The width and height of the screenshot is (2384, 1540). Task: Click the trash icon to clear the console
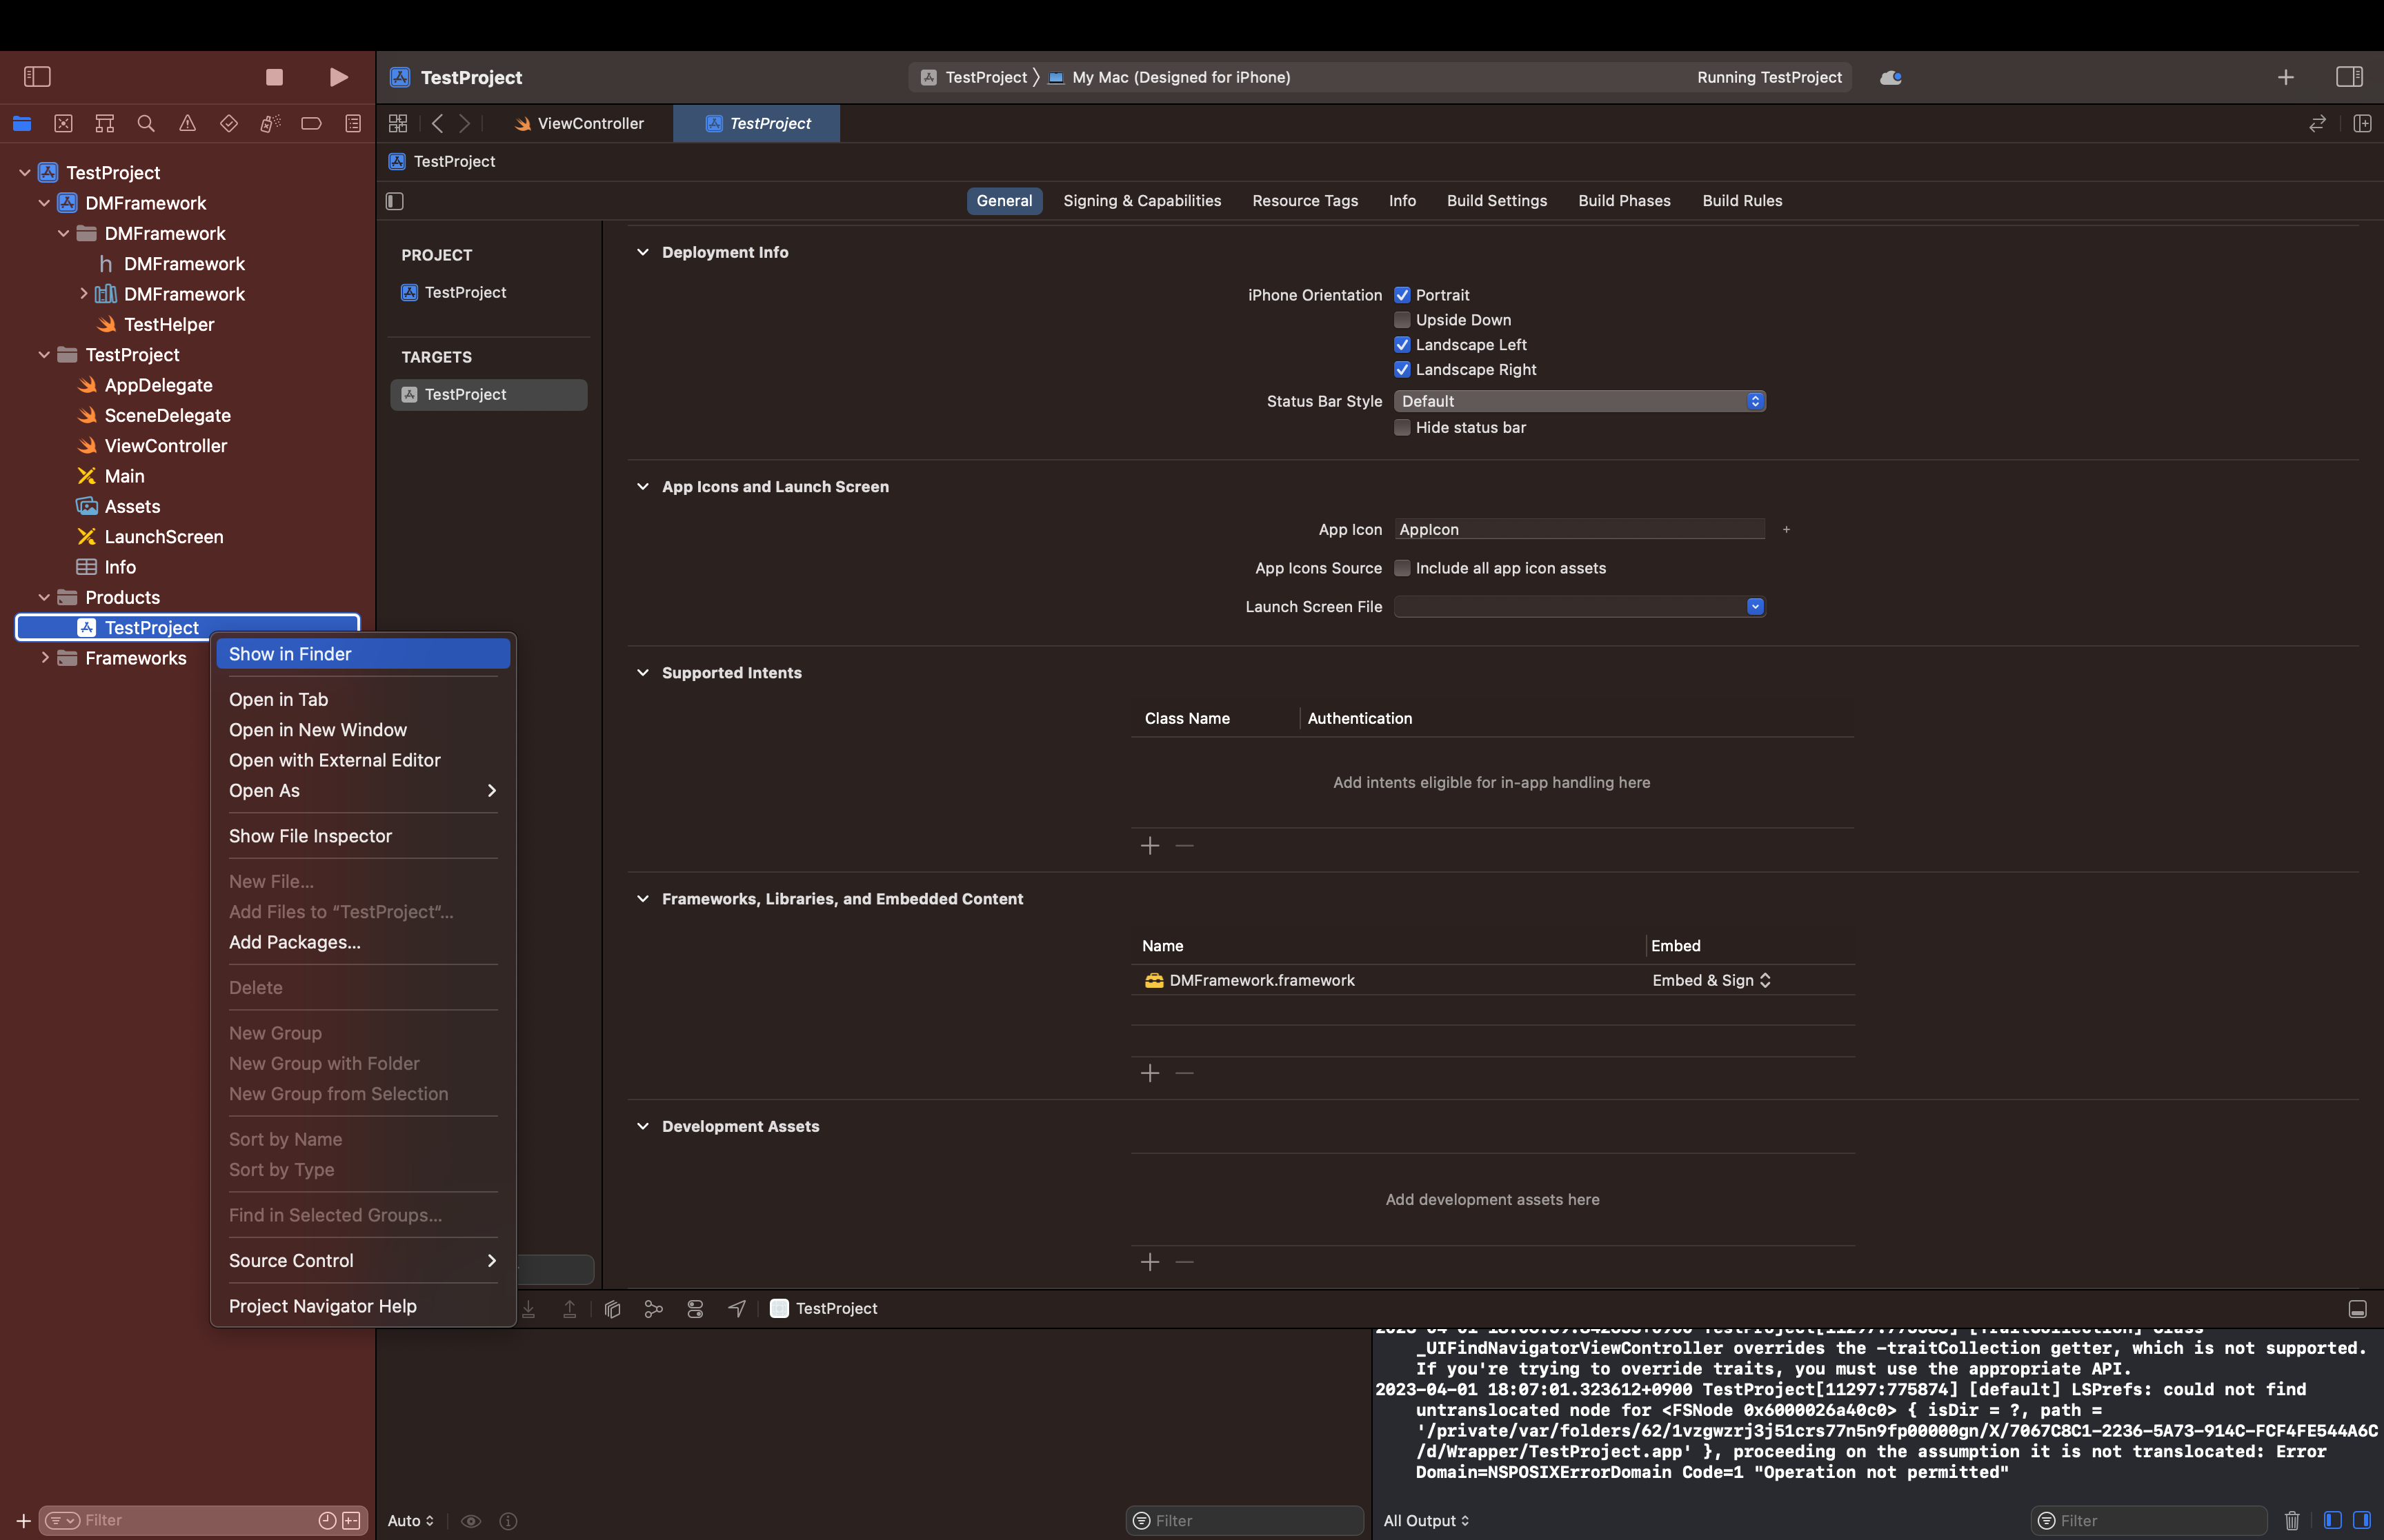(x=2292, y=1520)
